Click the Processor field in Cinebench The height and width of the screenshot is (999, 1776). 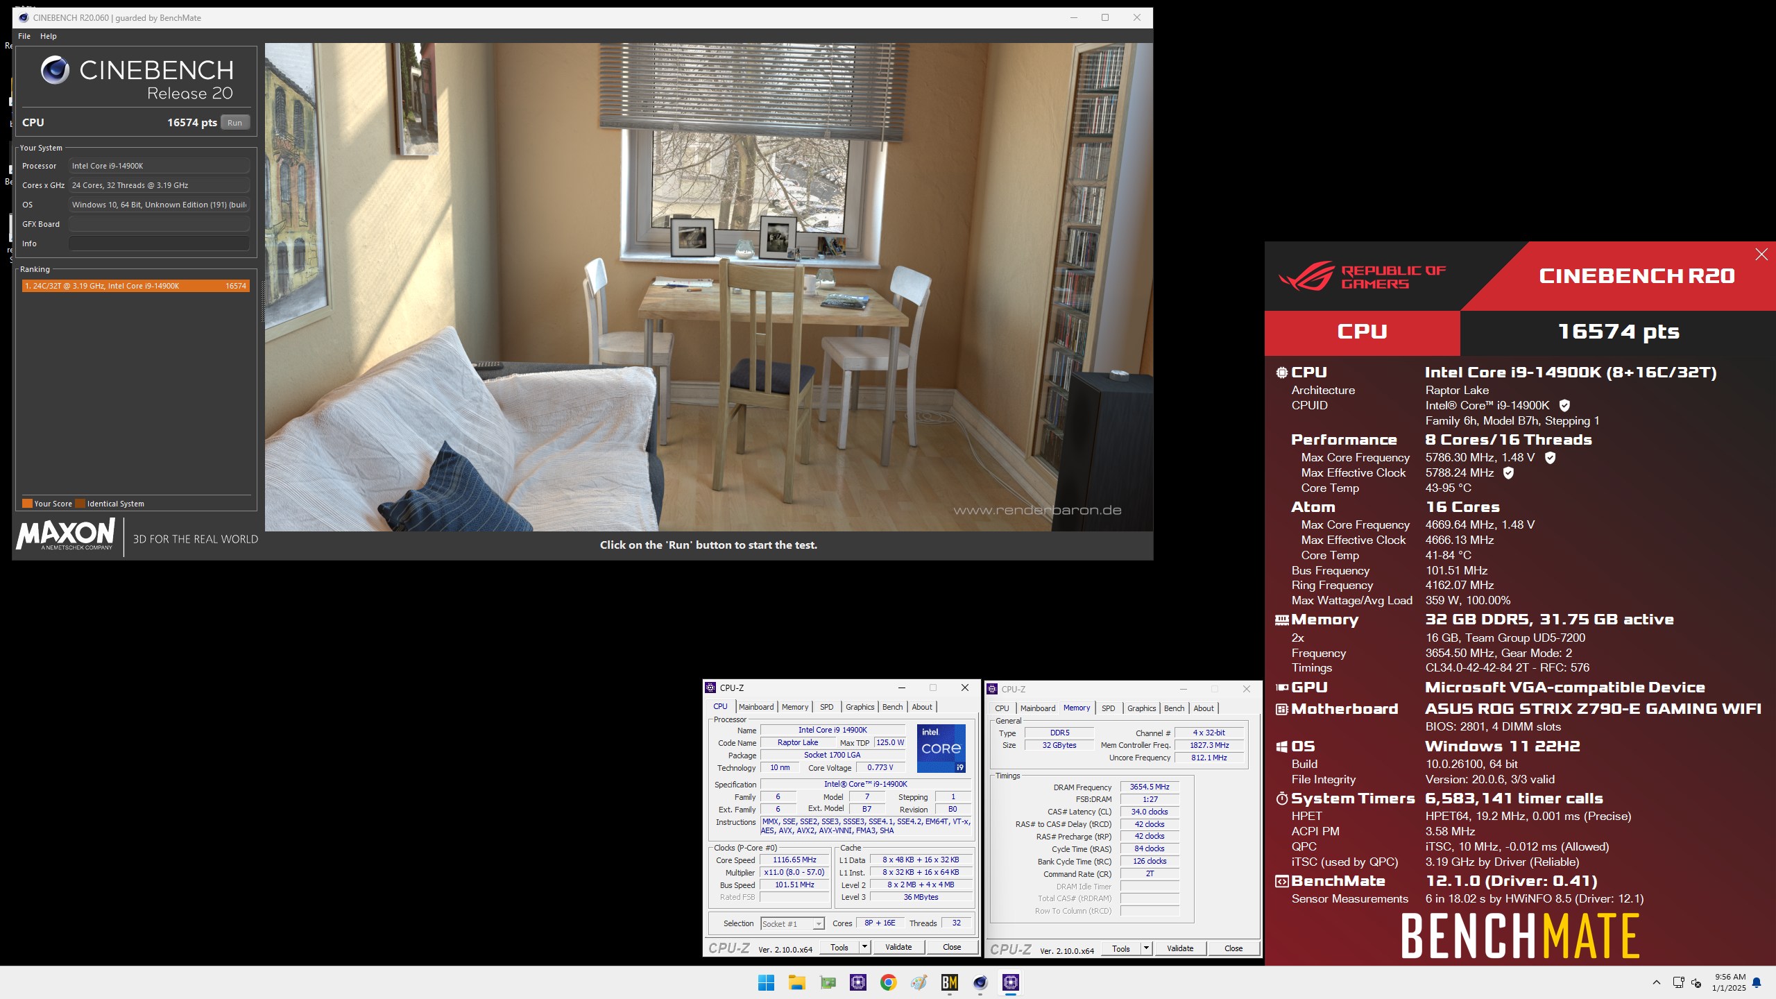click(x=159, y=166)
